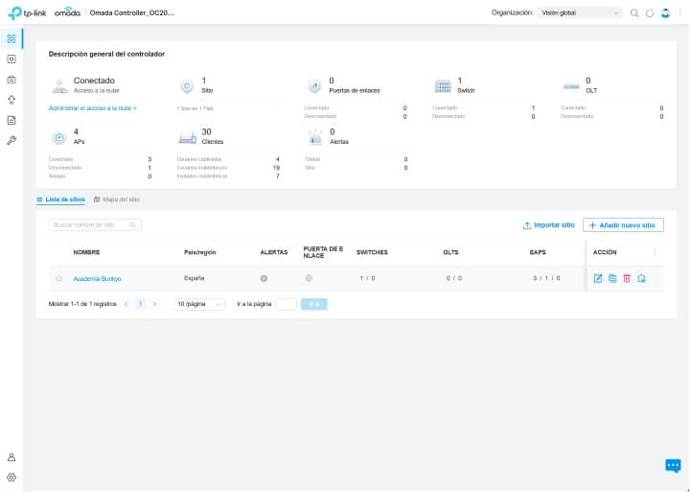690x492 pixels.
Task: Click the tp-link logo
Action: pyautogui.click(x=27, y=12)
